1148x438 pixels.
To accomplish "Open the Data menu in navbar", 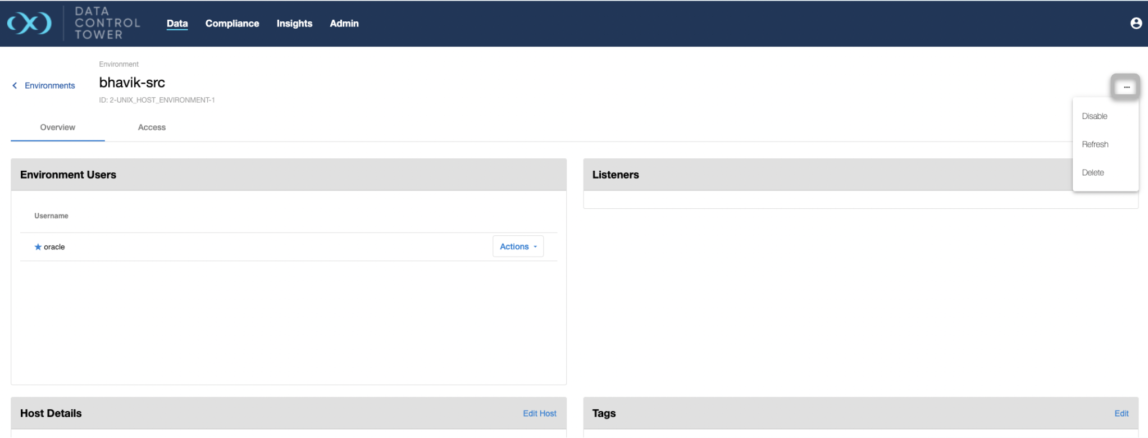I will pyautogui.click(x=177, y=24).
